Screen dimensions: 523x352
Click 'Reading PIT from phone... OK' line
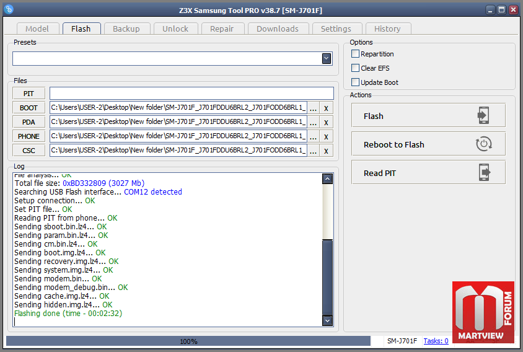pos(66,218)
